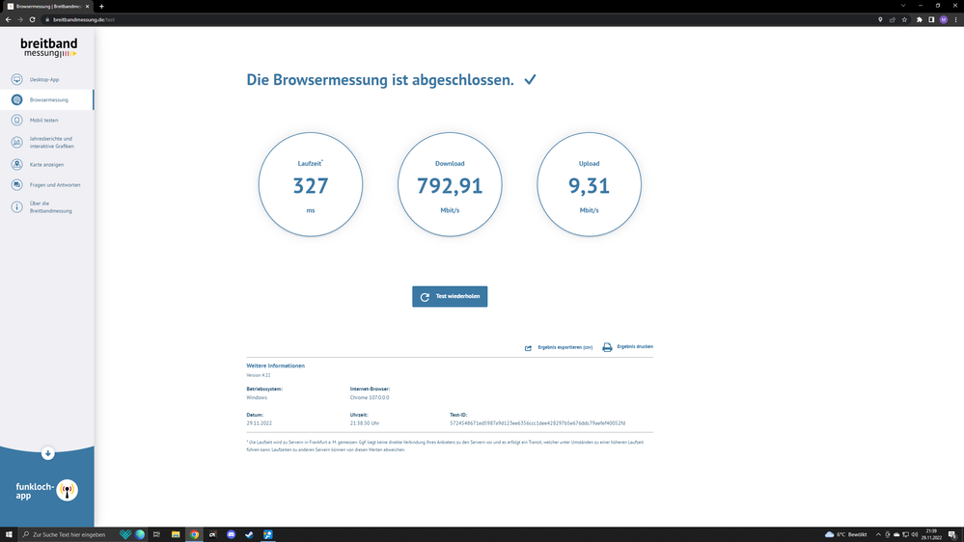The image size is (964, 542).
Task: Open the Karte anzeigen map icon
Action: coord(16,164)
